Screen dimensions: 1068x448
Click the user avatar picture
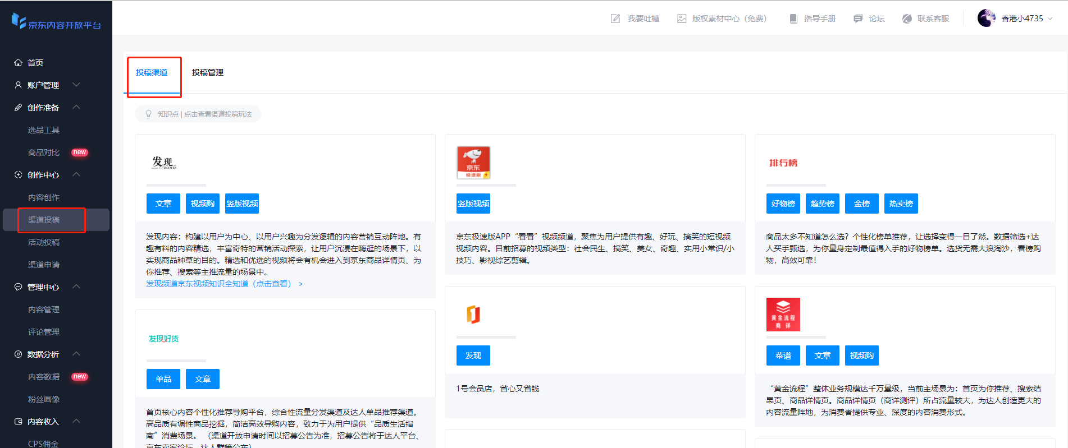click(987, 18)
